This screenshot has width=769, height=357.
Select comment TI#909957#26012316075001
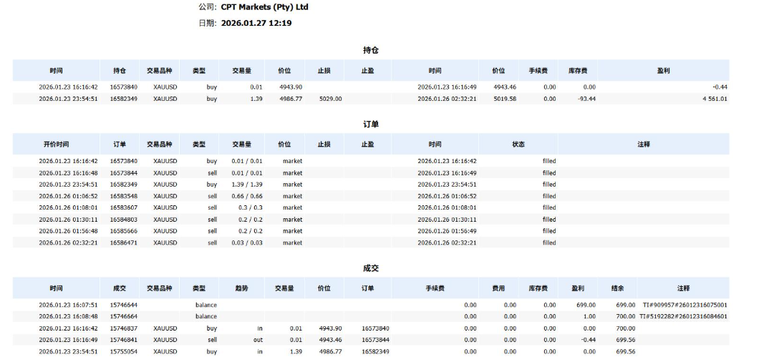point(685,305)
